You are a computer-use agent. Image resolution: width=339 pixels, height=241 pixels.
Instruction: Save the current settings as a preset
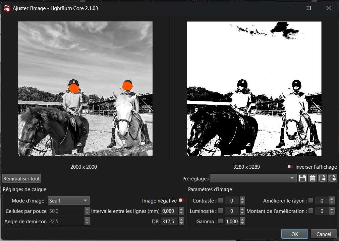point(302,178)
